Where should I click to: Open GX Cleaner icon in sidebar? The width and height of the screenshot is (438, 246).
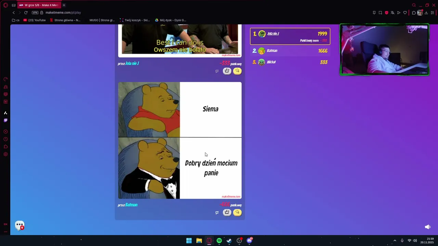pyautogui.click(x=5, y=87)
